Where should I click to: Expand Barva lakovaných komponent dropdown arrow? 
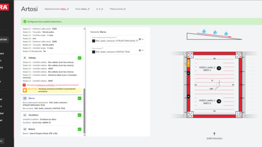143,39
